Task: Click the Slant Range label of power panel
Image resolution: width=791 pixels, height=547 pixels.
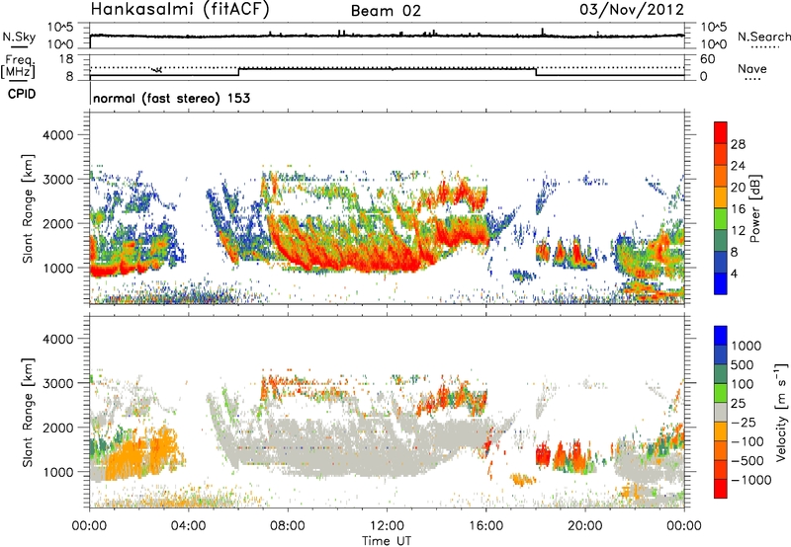Action: point(28,208)
